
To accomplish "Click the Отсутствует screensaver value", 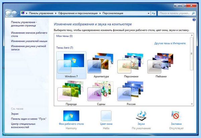I will [176, 128].
